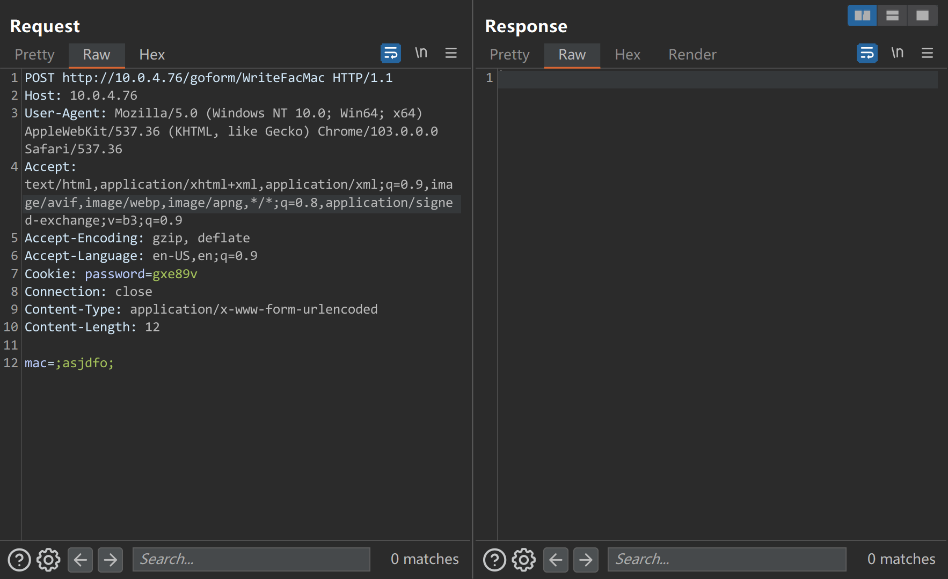Switch to side-by-side layout view
This screenshot has width=948, height=579.
[862, 15]
